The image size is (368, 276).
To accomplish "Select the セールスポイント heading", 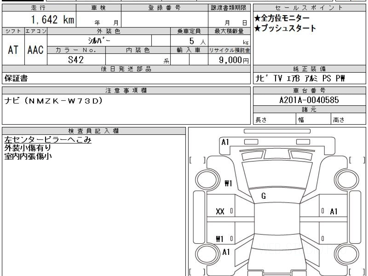I will [309, 8].
